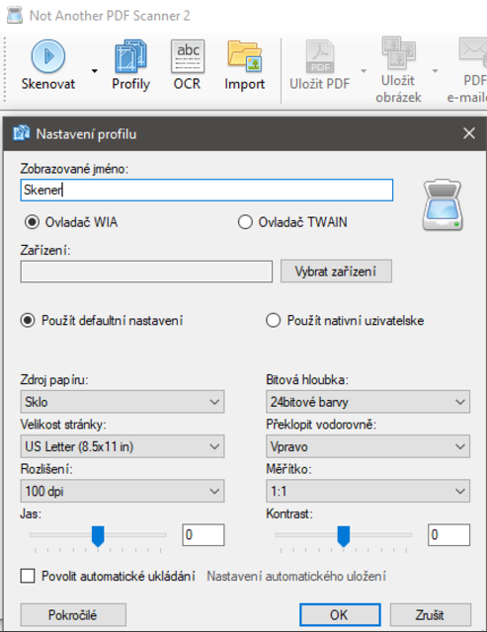Image resolution: width=487 pixels, height=632 pixels.
Task: Click the Pokročilé button
Action: [x=73, y=615]
